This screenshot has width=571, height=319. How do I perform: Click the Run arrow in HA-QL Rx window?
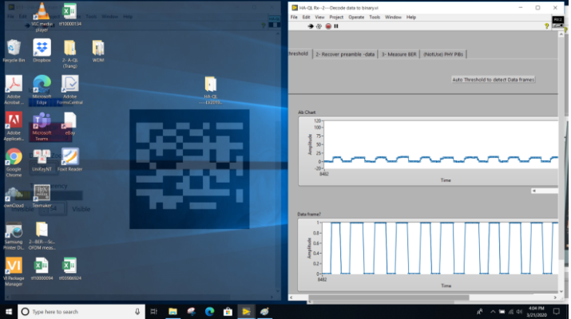click(x=311, y=26)
